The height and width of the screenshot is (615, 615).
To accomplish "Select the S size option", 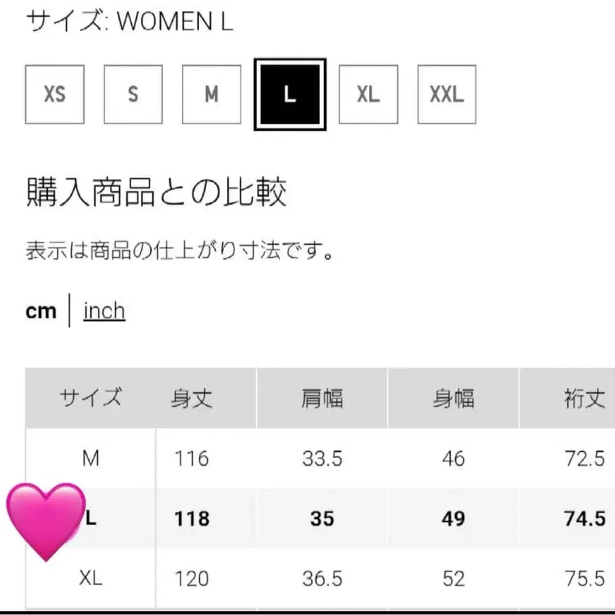I will pos(132,94).
